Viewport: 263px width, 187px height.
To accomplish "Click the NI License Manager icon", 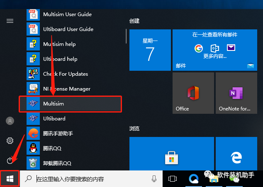I will click(33, 89).
